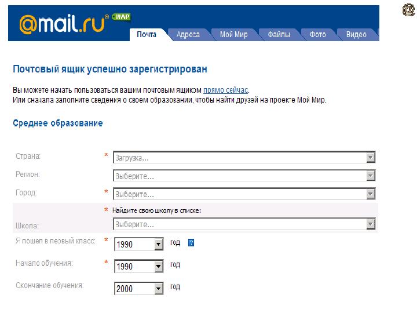Follow the 'прямо сейчас' link

[225, 90]
